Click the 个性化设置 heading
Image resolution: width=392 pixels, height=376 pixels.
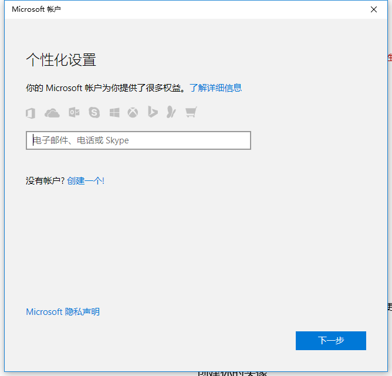tap(61, 60)
